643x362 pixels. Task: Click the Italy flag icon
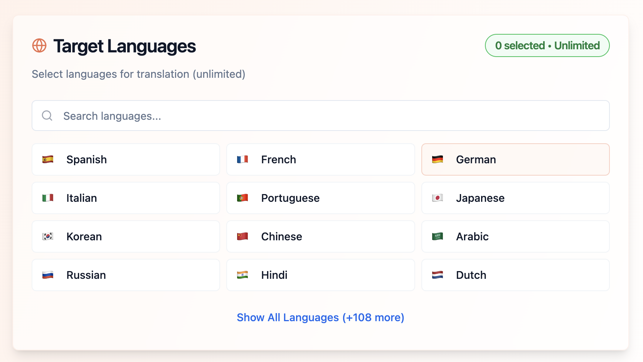click(x=48, y=198)
